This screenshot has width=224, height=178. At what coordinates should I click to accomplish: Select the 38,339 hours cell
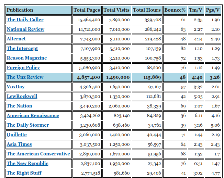[147, 106]
